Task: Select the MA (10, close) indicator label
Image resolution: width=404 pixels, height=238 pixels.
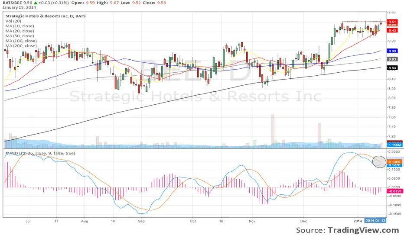Action: [x=20, y=26]
